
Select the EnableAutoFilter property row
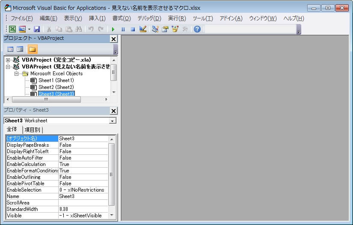pyautogui.click(x=57, y=158)
